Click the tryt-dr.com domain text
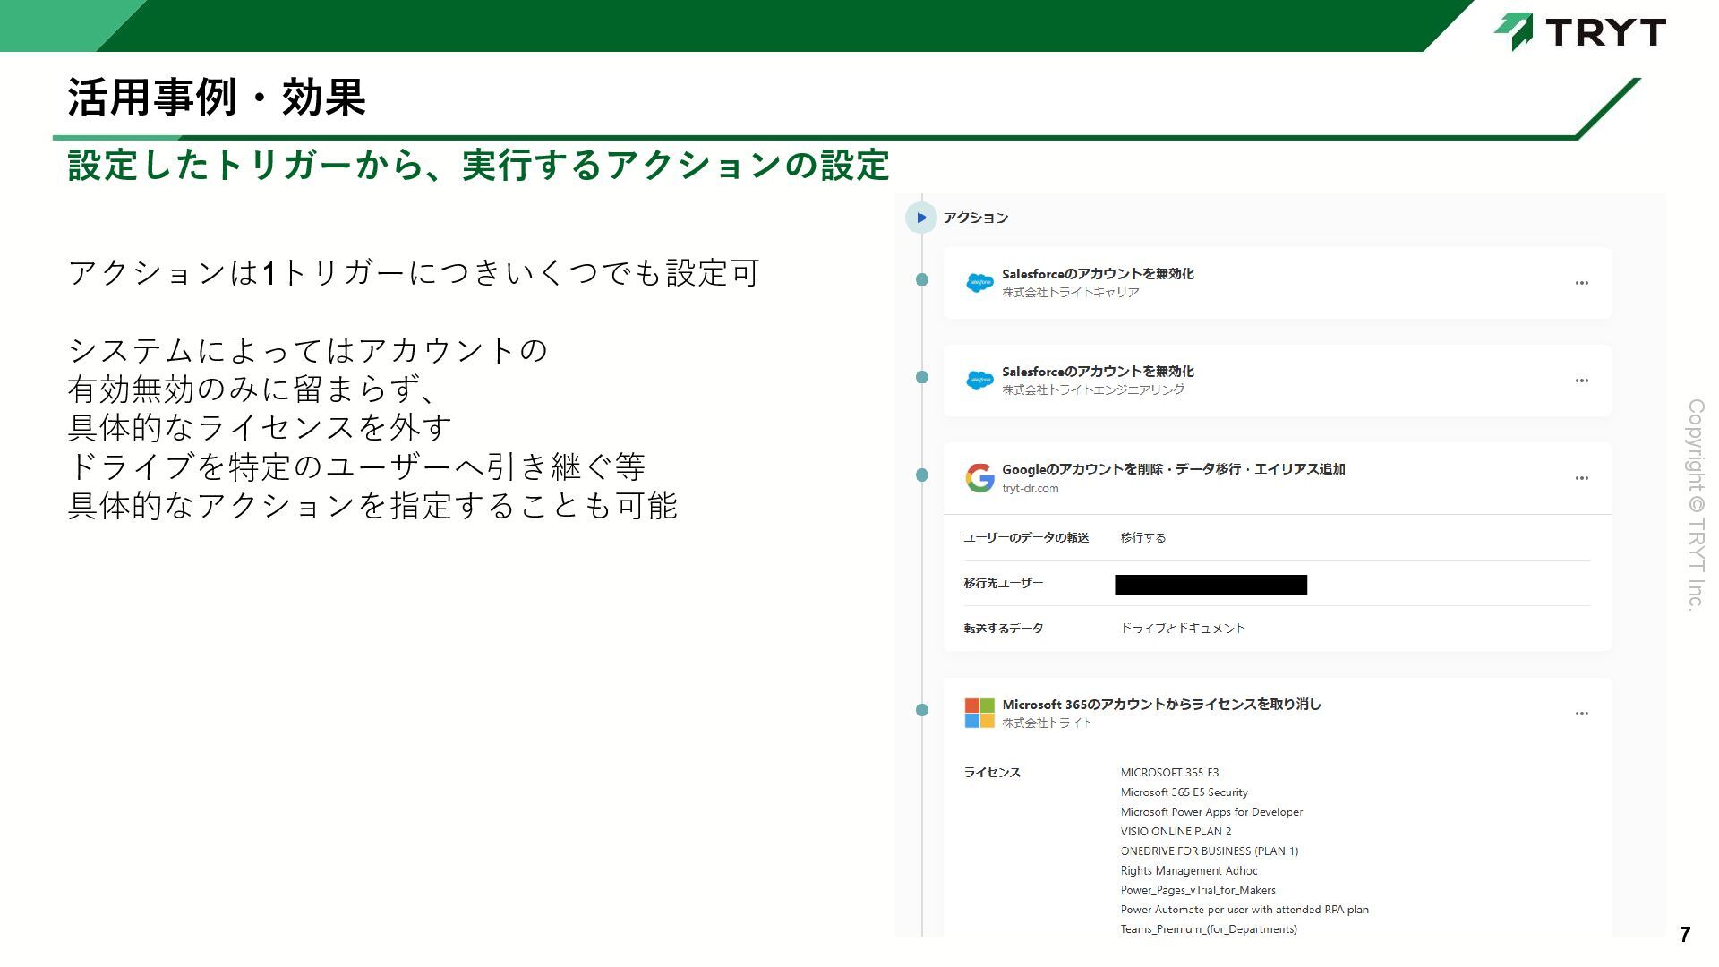 [x=1030, y=488]
